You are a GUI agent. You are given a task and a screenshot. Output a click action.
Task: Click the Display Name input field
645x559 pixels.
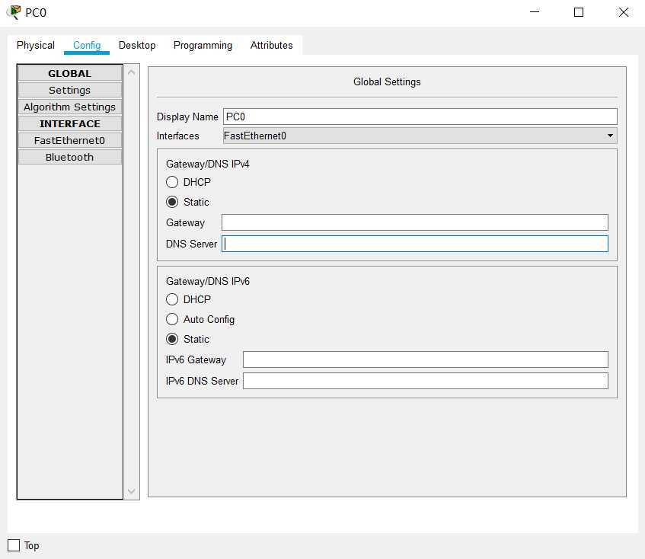click(420, 117)
